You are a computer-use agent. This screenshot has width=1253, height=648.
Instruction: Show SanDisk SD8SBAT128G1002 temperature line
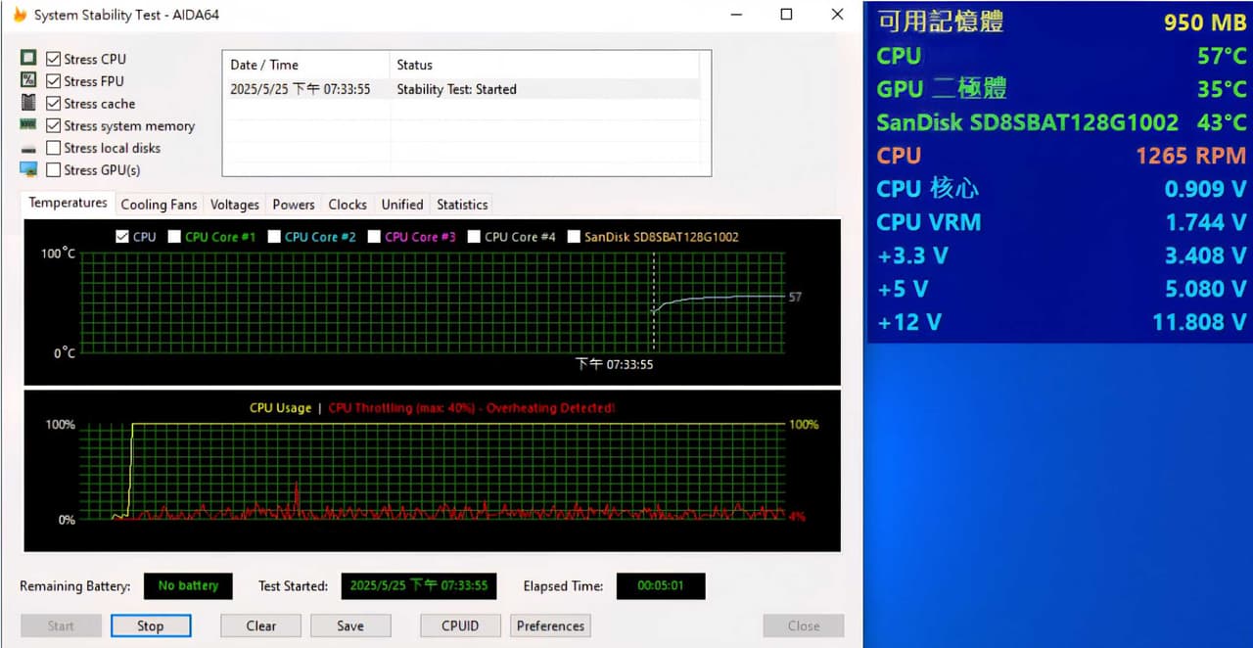[575, 236]
